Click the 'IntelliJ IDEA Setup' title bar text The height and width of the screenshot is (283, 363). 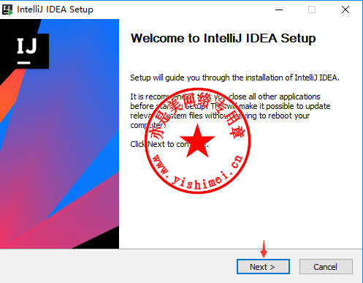click(x=55, y=10)
